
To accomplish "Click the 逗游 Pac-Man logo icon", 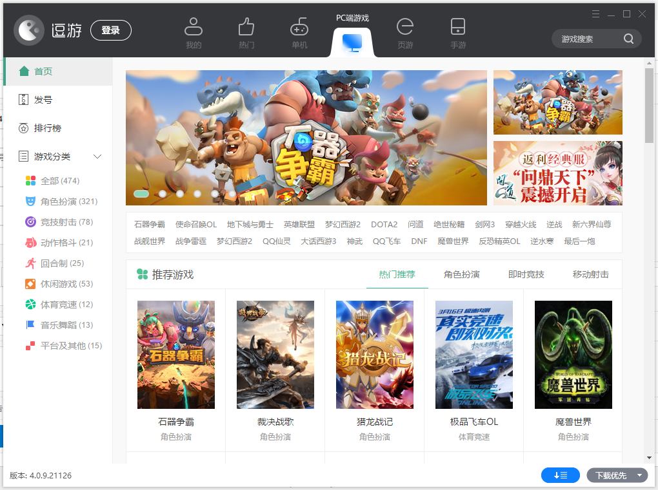I will 29,30.
